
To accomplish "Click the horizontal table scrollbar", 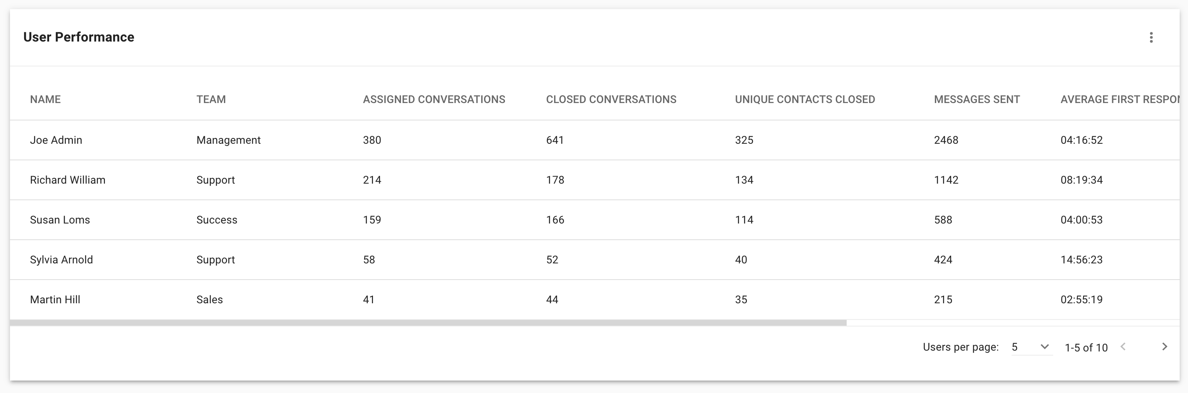I will pos(428,323).
